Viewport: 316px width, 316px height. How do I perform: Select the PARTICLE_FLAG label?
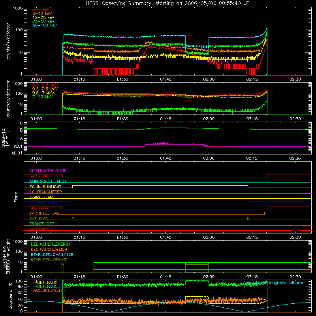44,213
